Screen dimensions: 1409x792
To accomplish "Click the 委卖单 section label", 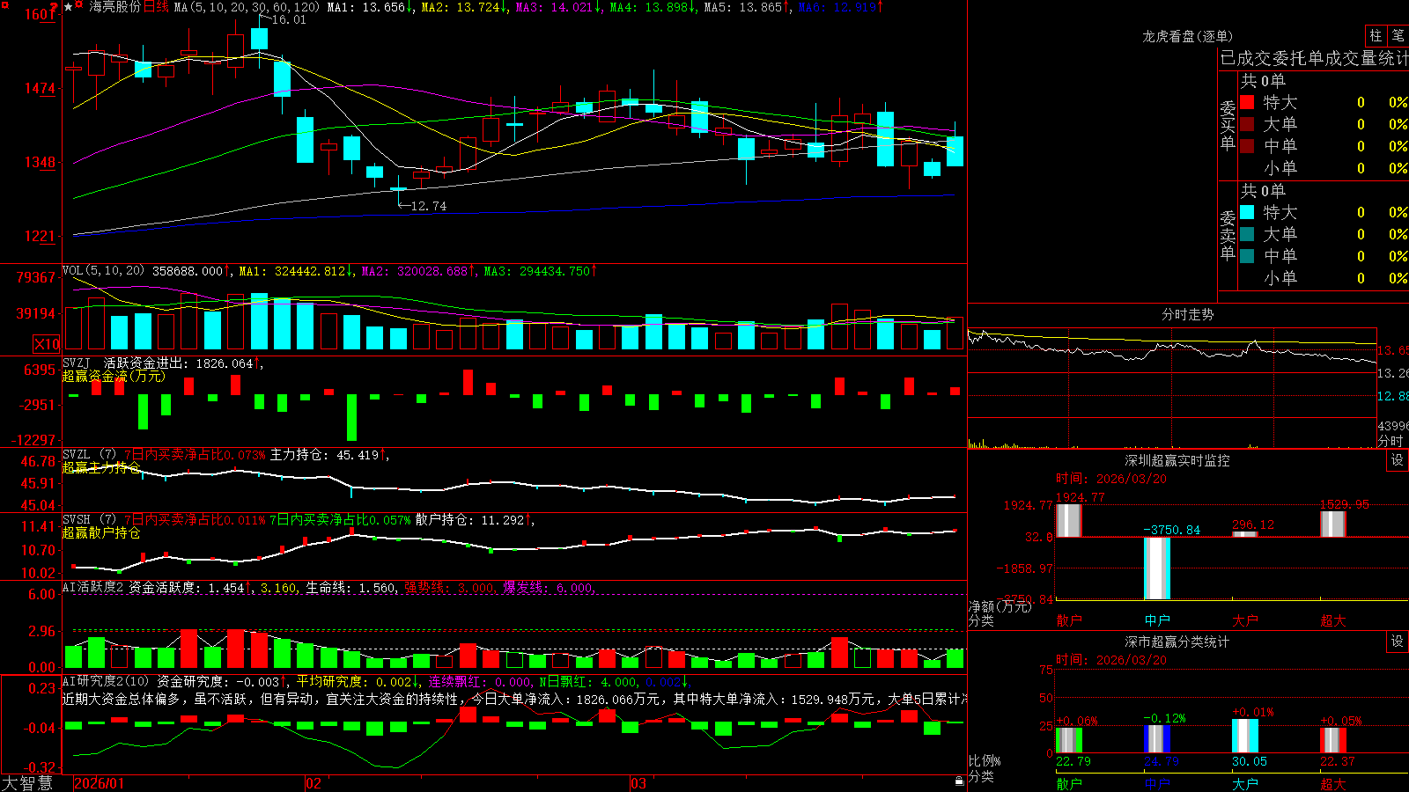I will coord(1228,235).
